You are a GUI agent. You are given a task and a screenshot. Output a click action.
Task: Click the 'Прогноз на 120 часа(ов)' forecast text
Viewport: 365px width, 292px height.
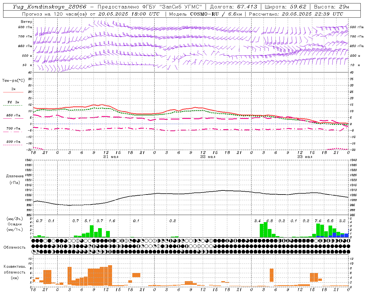point(55,14)
